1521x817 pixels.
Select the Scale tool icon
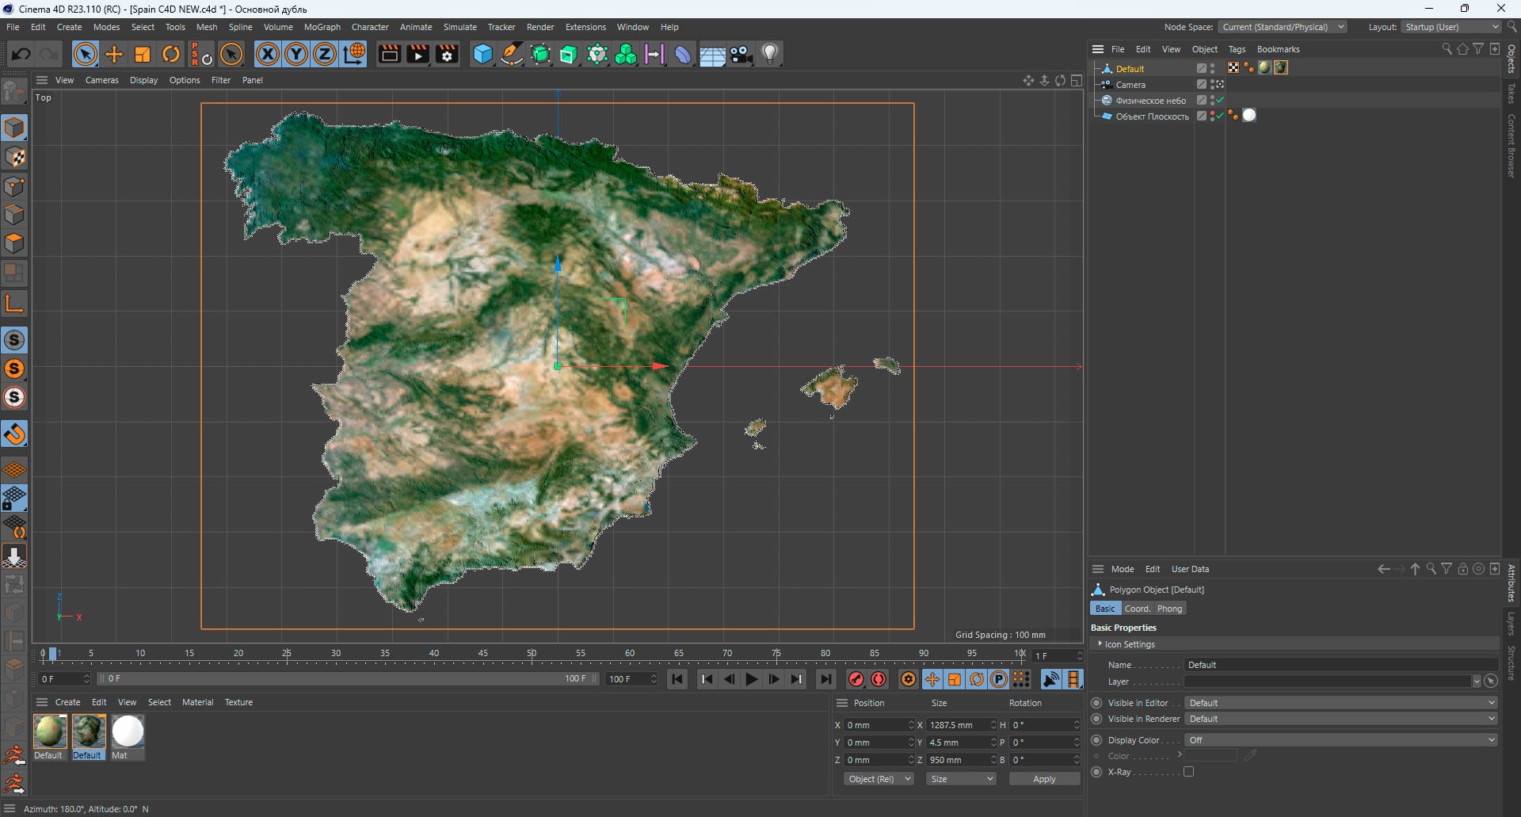143,54
